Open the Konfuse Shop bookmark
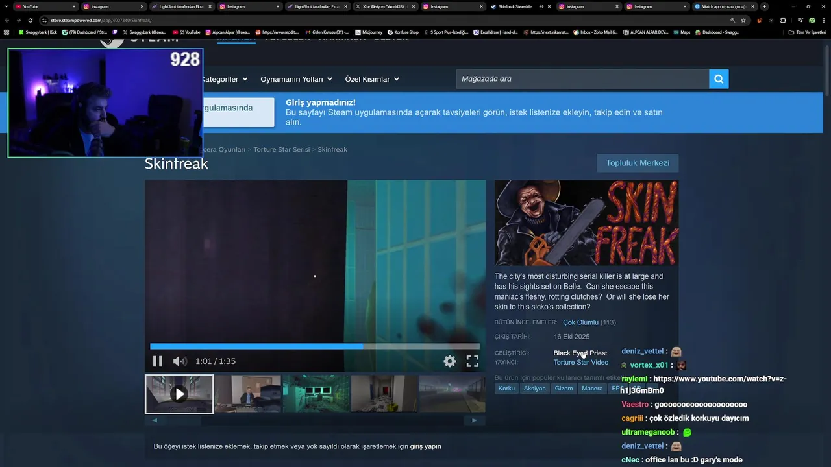 (x=403, y=32)
